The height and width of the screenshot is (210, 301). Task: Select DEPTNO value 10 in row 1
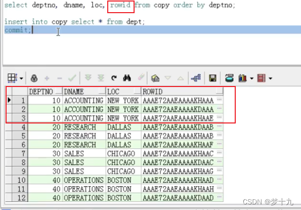[x=46, y=100]
